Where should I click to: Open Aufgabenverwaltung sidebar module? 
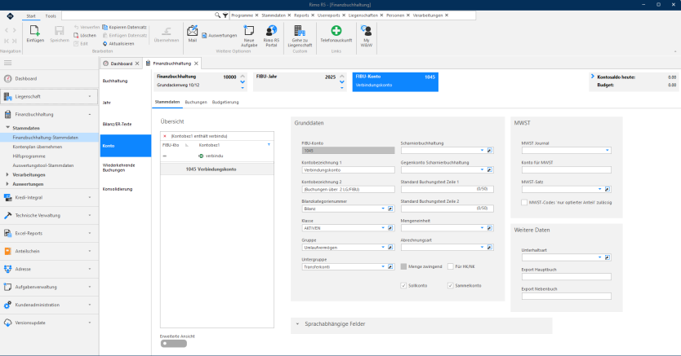tap(49, 287)
